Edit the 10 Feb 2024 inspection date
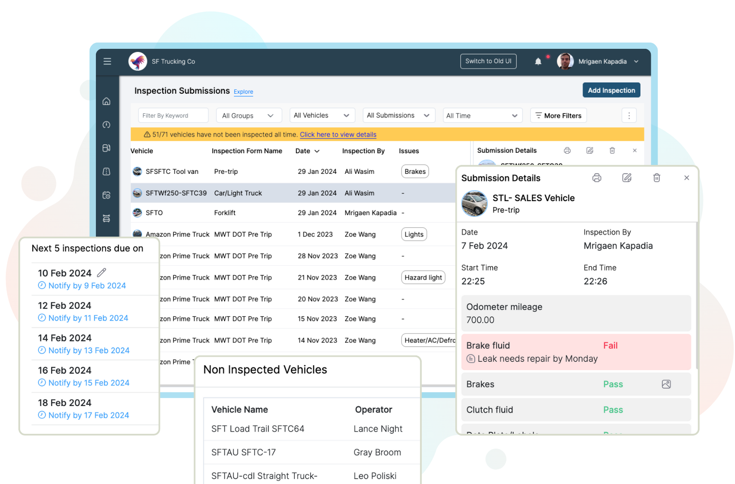This screenshot has height=484, width=735. (x=101, y=272)
